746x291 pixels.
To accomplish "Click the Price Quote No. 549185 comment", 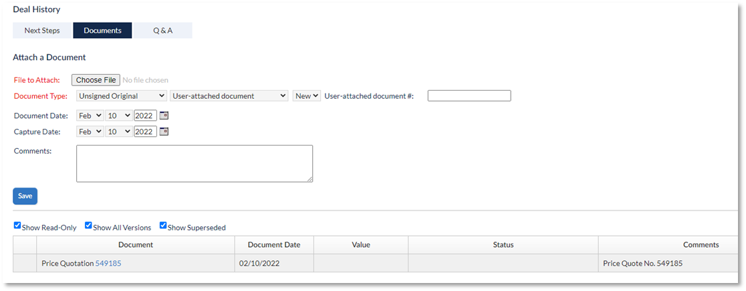I will [642, 264].
